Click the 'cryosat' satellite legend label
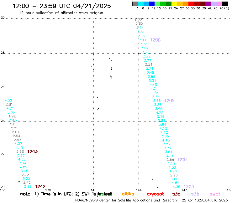 [x=156, y=194]
